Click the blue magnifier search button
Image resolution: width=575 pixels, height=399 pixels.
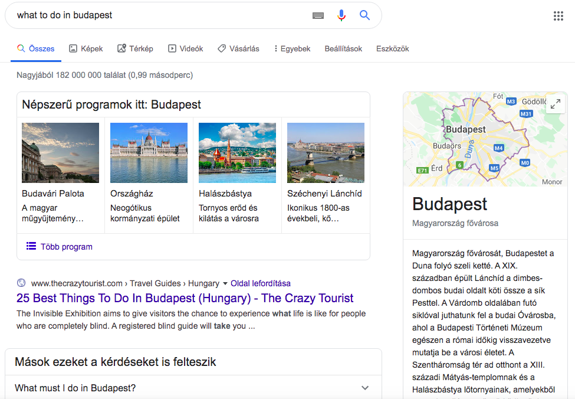click(364, 15)
